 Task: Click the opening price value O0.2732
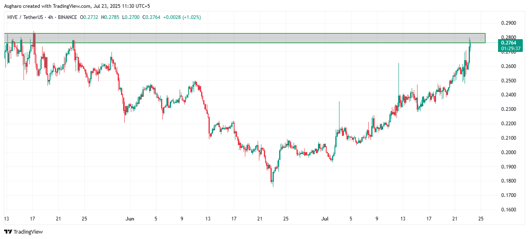[x=89, y=17]
